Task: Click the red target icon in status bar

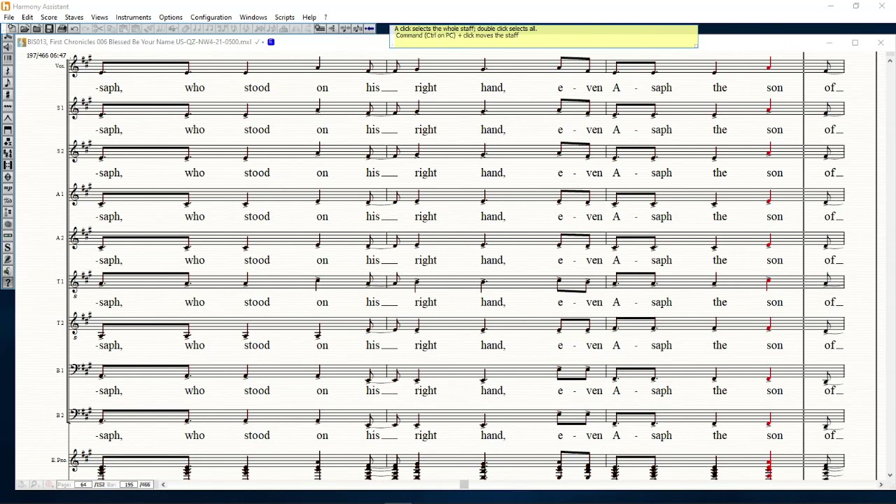Action: click(49, 484)
